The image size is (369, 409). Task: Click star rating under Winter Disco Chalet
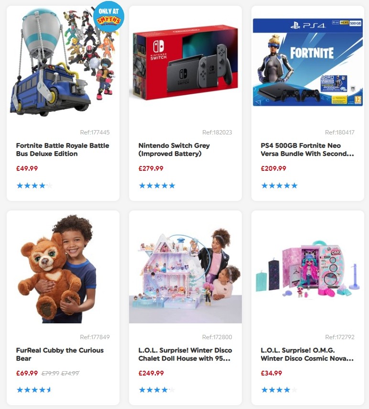coord(157,390)
